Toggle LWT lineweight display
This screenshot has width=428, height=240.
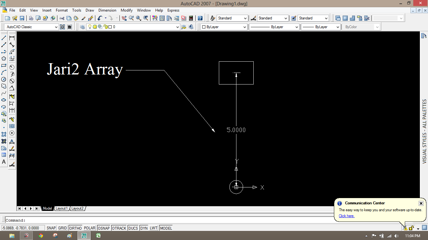click(x=154, y=228)
